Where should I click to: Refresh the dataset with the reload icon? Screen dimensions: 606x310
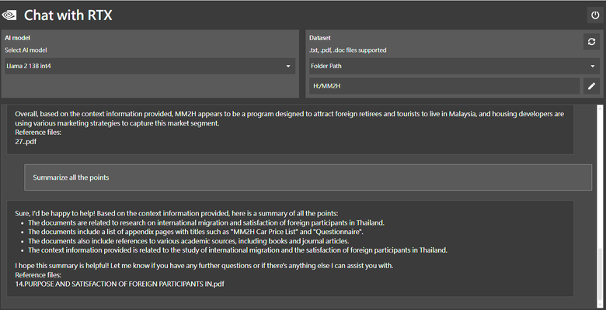pyautogui.click(x=591, y=42)
